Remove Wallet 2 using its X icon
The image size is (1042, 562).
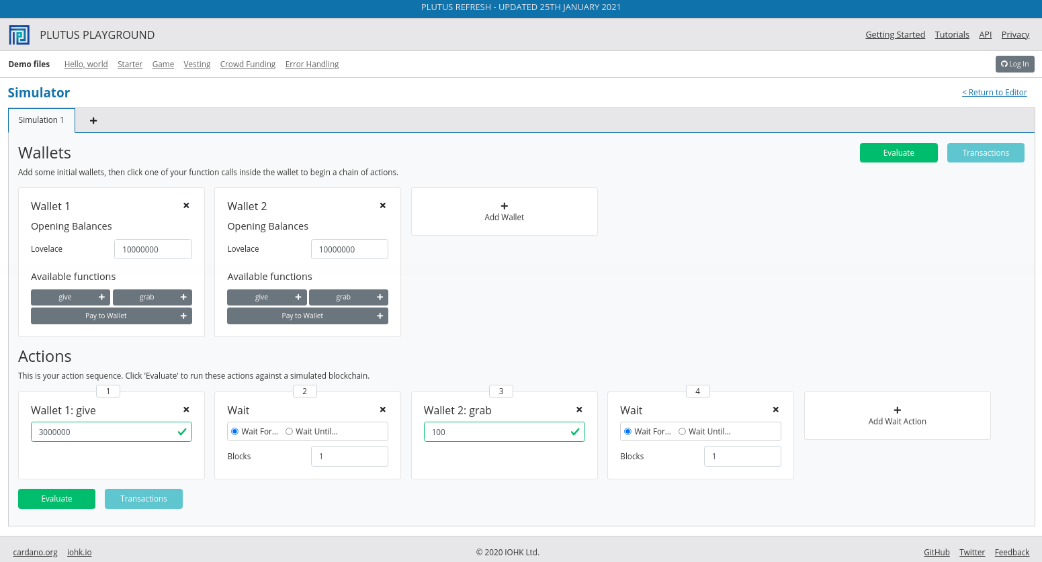tap(383, 205)
